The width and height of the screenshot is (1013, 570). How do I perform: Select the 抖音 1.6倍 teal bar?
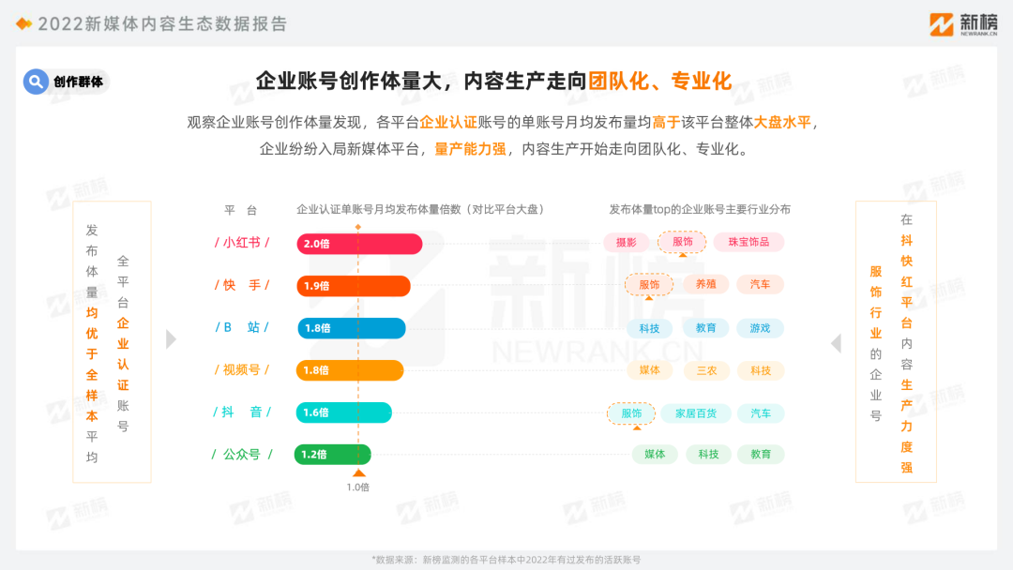tap(343, 412)
